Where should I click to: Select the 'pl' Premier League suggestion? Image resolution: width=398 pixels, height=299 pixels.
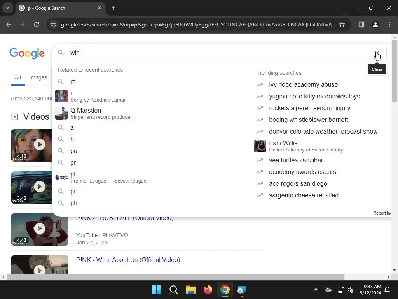150,177
